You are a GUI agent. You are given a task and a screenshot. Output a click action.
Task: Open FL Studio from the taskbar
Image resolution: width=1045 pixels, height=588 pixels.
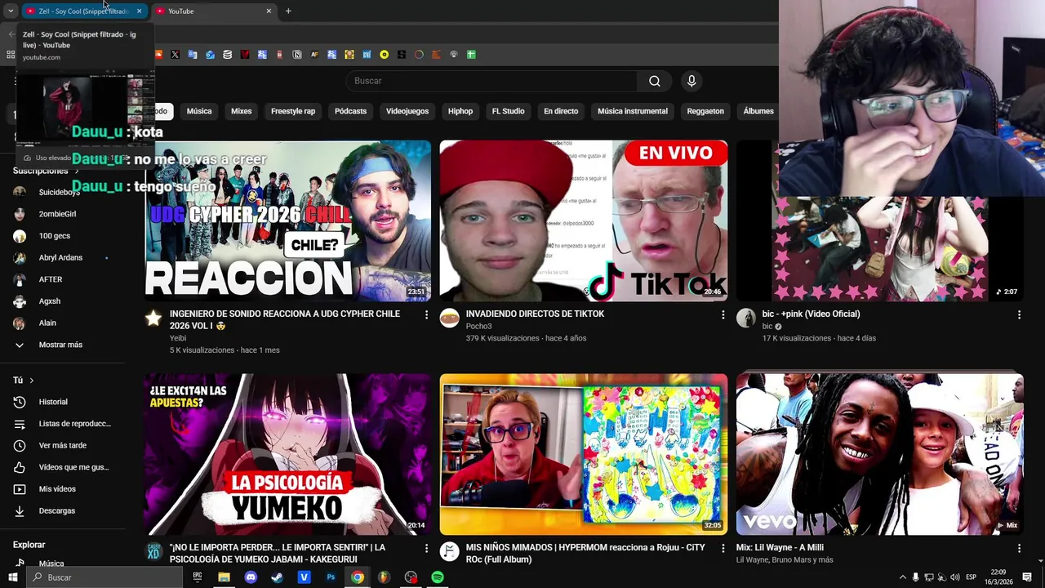coord(384,577)
